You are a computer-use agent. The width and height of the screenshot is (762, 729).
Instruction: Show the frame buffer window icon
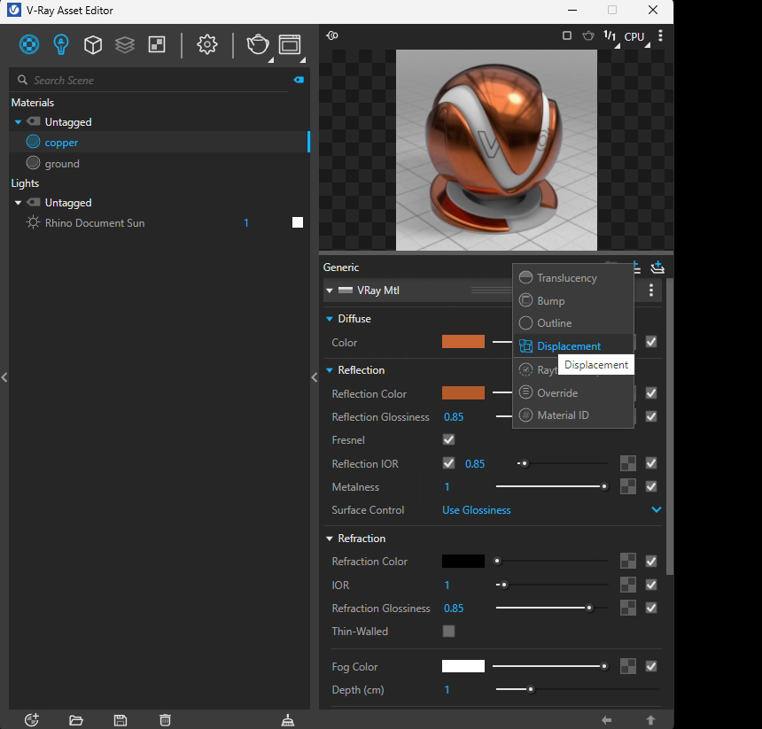pos(290,44)
